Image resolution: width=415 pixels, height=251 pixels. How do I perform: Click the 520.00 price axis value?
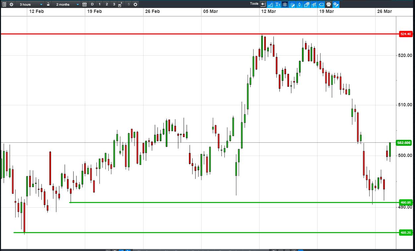click(x=405, y=55)
